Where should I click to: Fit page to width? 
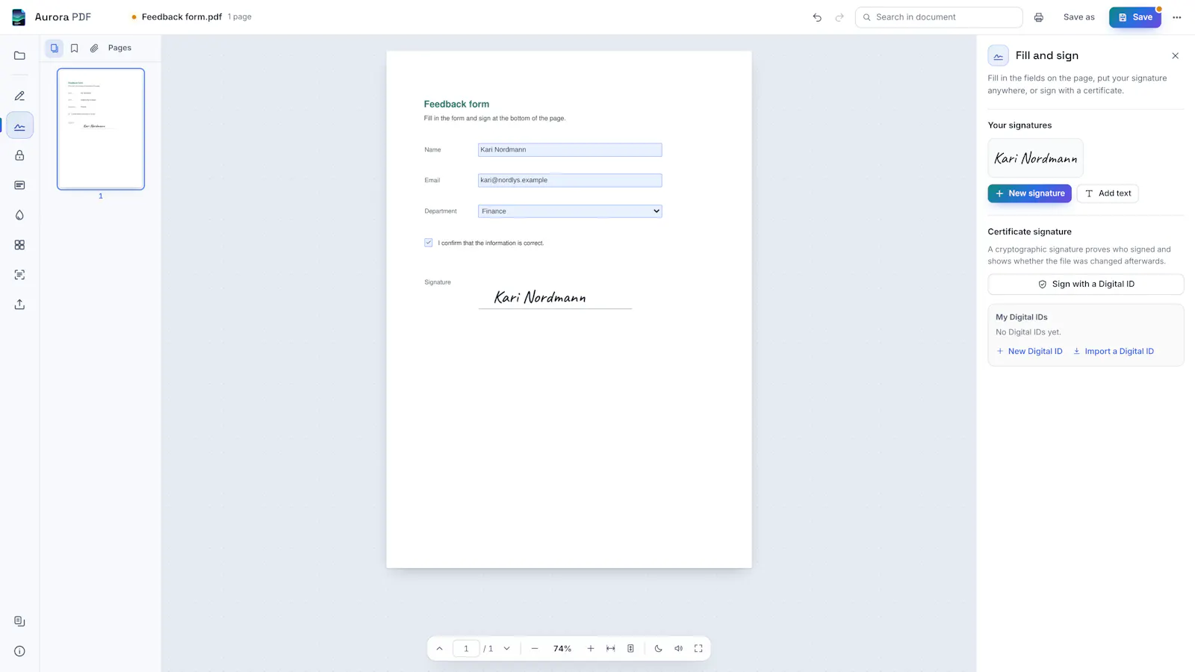point(610,649)
